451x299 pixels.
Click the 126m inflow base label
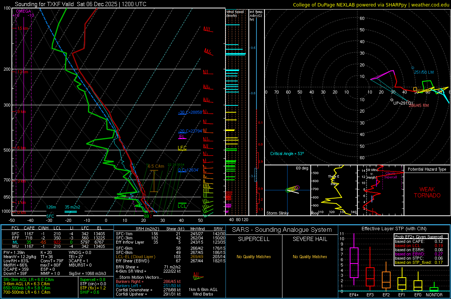pyautogui.click(x=51, y=207)
